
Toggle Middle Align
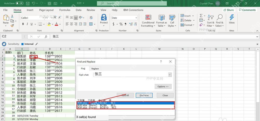71,18
